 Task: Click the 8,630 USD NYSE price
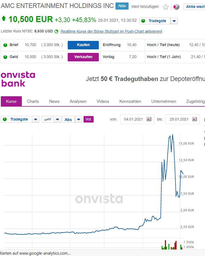click(x=43, y=31)
